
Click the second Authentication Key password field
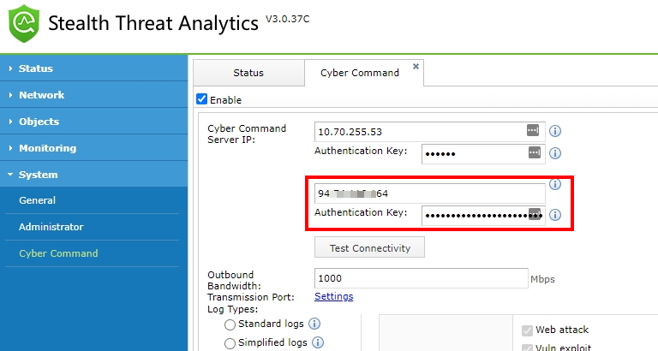(483, 216)
